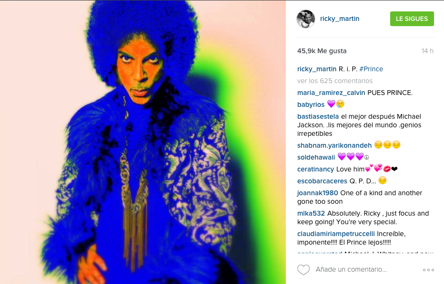Viewport: 444px width, 284px height.
Task: Click the 14 h post timestamp
Action: click(427, 51)
